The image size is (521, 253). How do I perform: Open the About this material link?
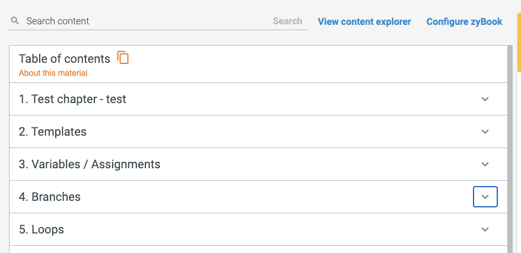click(x=53, y=73)
